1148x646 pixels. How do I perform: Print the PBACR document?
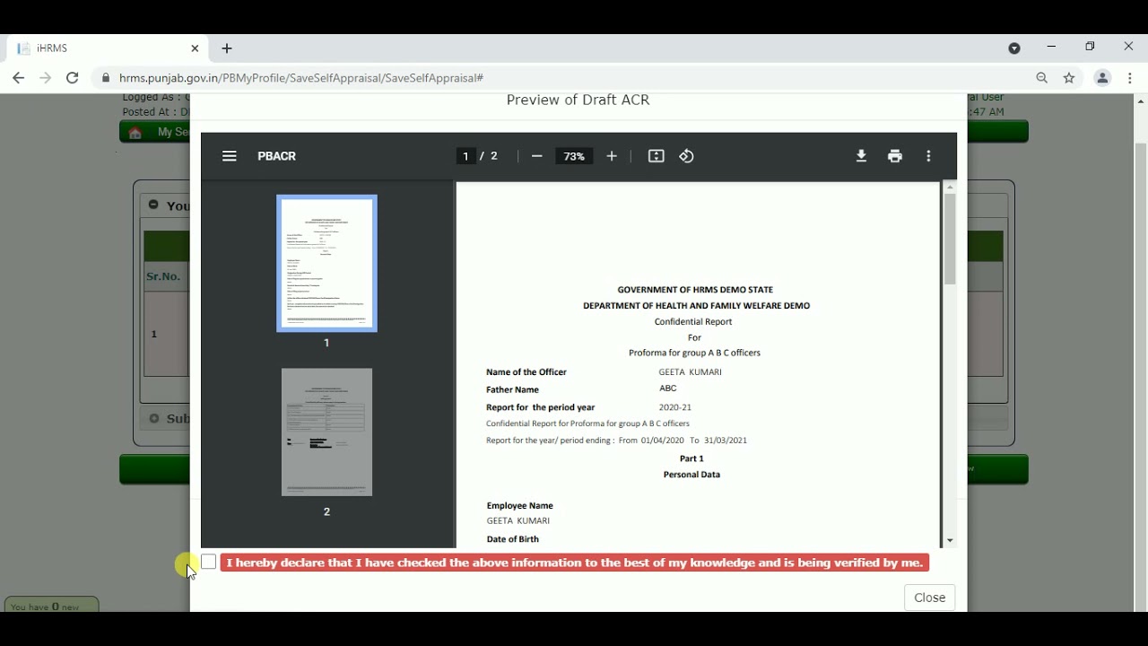(x=895, y=156)
